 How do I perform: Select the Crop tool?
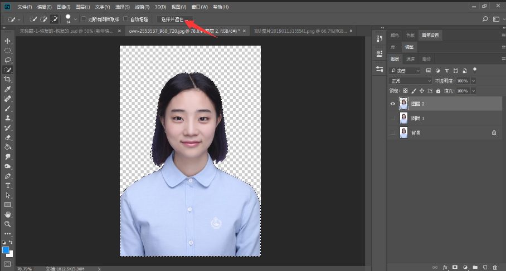tap(8, 80)
